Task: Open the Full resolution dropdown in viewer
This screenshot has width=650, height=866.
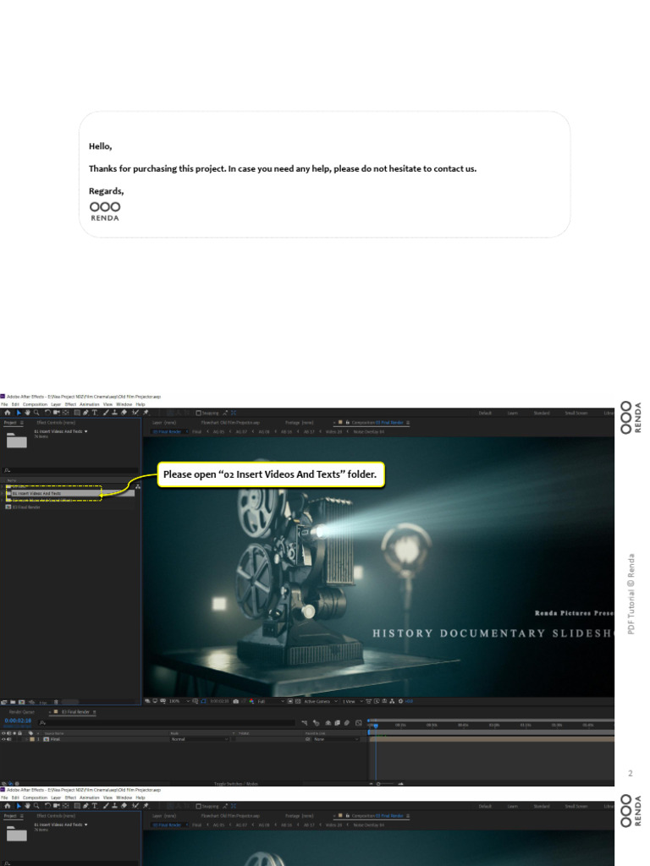Action: [271, 701]
